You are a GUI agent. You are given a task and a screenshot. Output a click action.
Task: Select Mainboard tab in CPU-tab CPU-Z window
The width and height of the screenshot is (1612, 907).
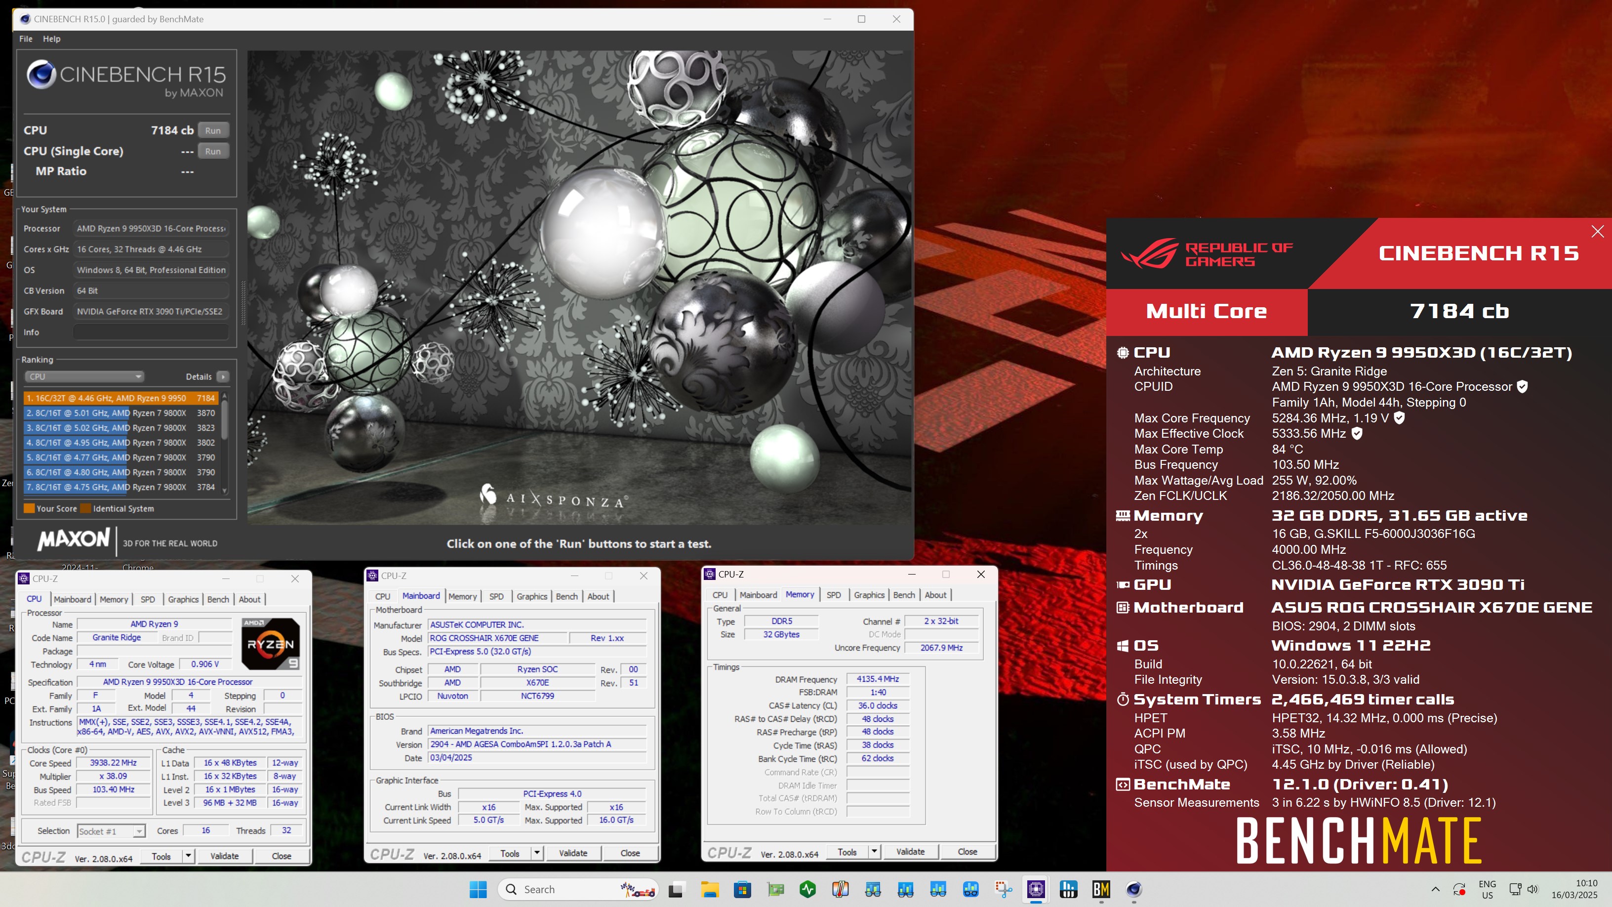[73, 599]
